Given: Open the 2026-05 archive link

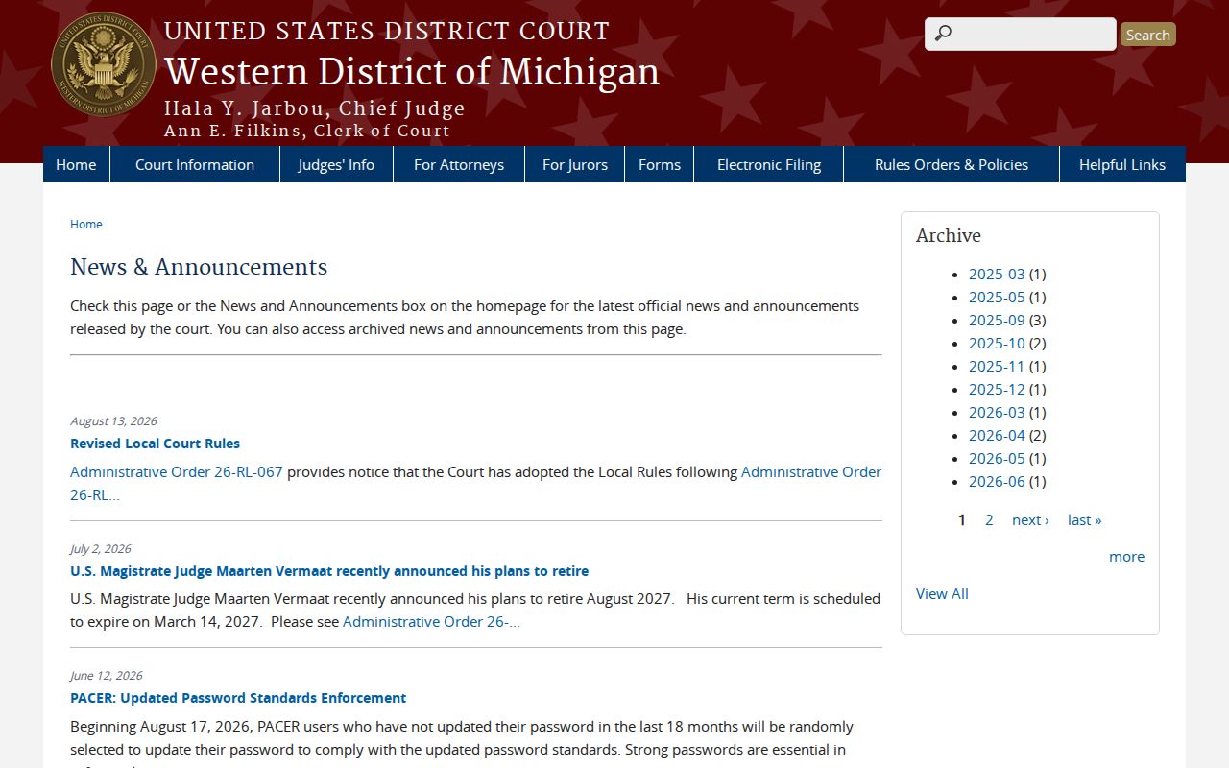Looking at the screenshot, I should click(x=997, y=459).
